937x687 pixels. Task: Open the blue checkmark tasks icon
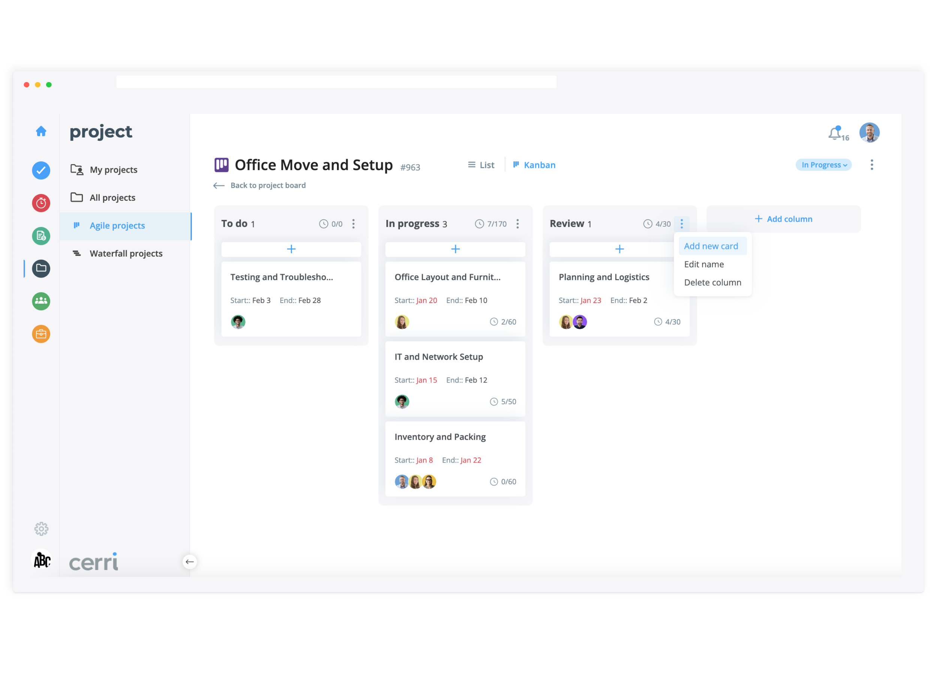pos(41,170)
